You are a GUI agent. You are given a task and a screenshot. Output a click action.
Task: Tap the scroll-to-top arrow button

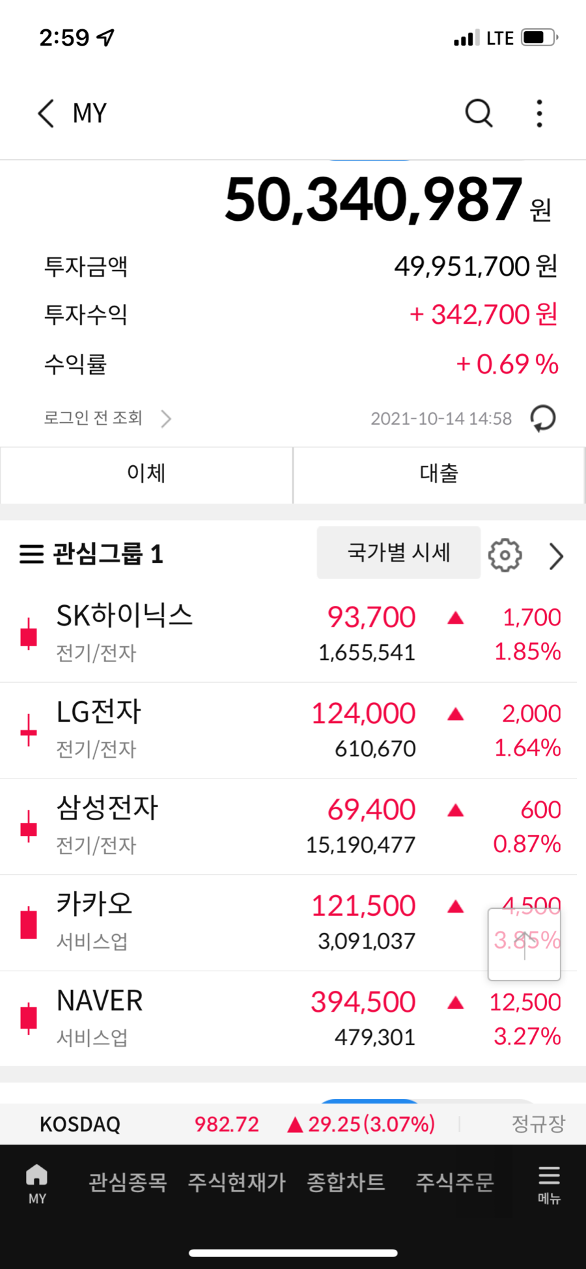(524, 944)
